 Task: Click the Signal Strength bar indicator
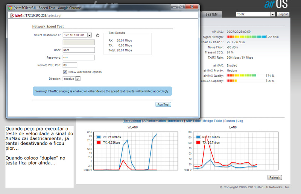[247, 36]
